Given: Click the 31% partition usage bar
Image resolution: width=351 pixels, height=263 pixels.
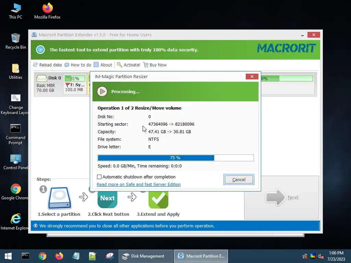Looking at the screenshot, I should coord(75,78).
